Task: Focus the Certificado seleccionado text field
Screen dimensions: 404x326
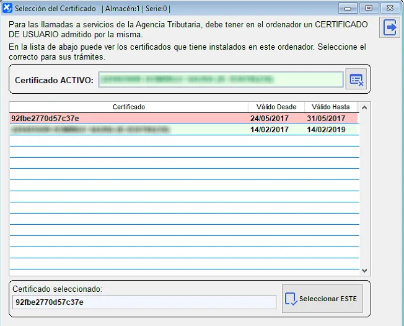Action: pos(144,302)
